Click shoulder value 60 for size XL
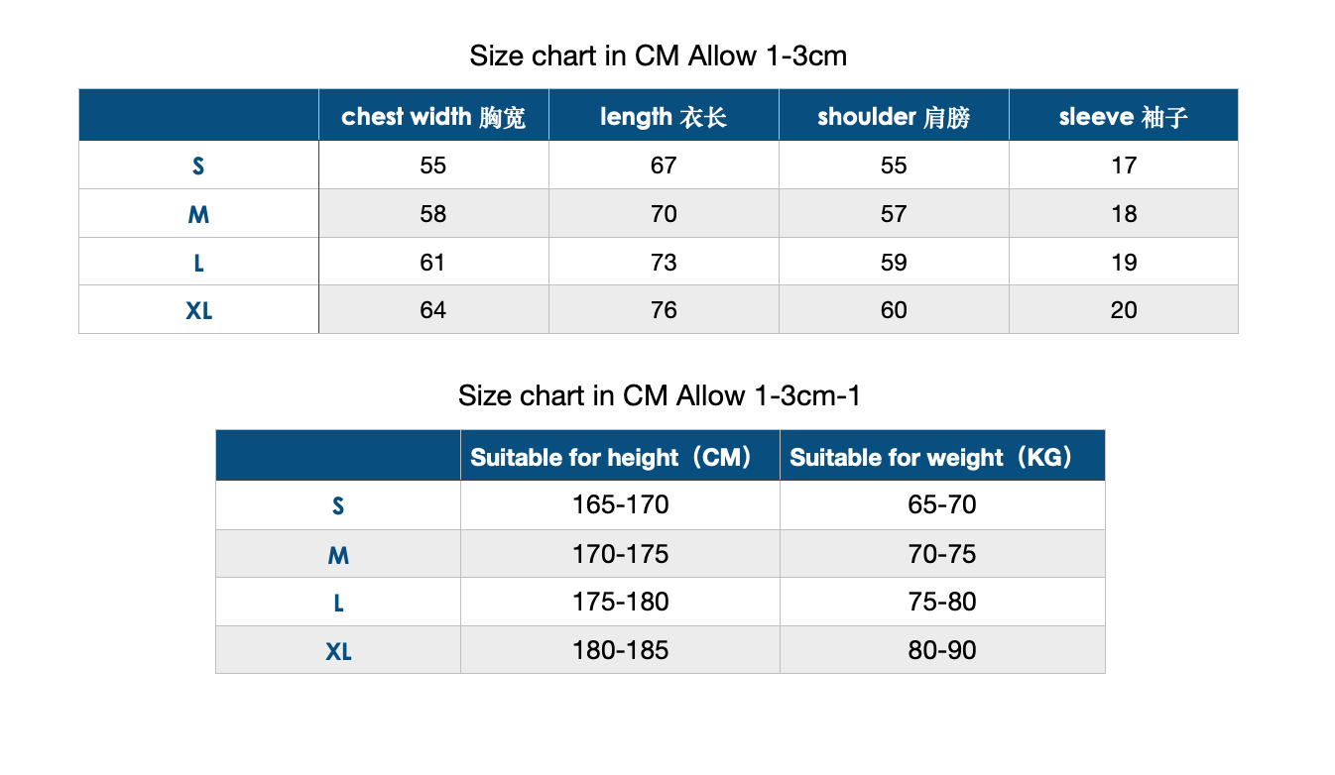 [x=894, y=310]
